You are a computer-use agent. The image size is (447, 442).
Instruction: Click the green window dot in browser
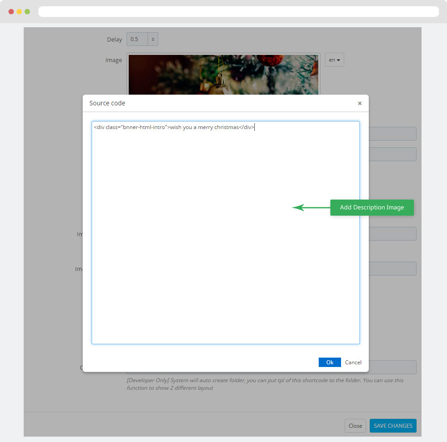coord(27,12)
